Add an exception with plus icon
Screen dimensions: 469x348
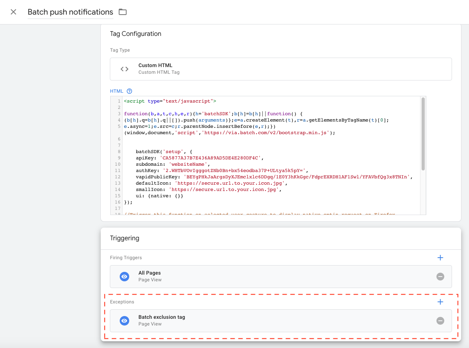[440, 302]
